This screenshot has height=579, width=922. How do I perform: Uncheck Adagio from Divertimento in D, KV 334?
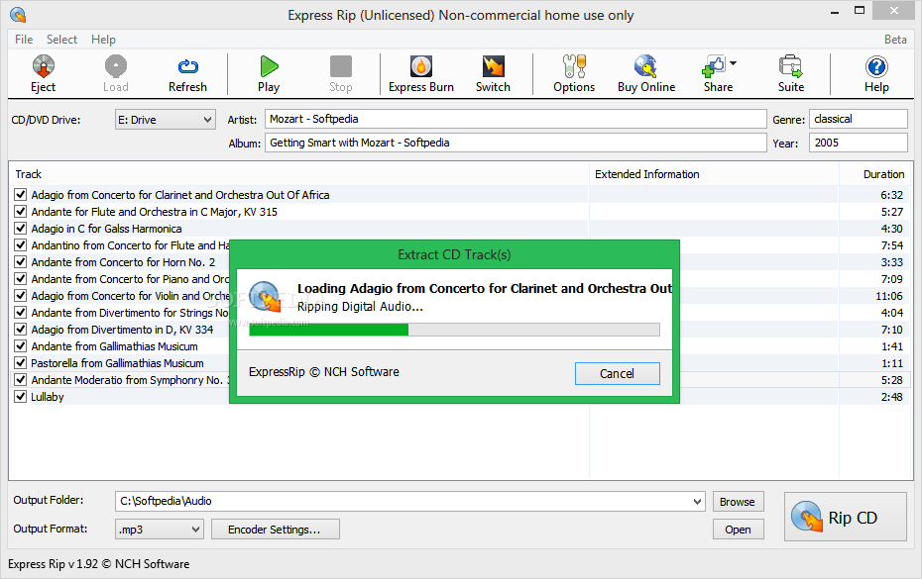click(x=21, y=329)
